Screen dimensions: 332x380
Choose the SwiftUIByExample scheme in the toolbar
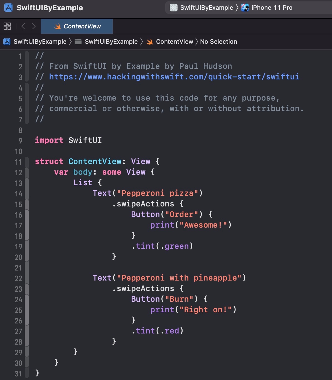pos(206,8)
